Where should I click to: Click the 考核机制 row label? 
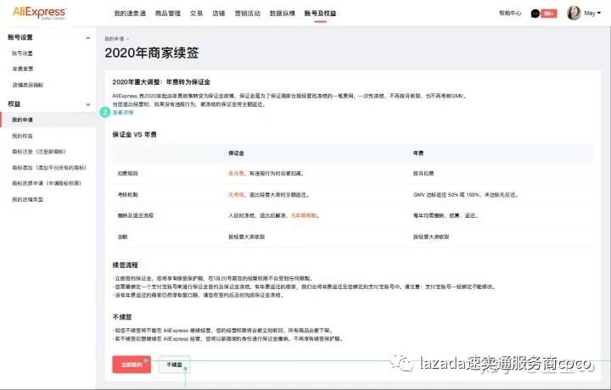128,195
